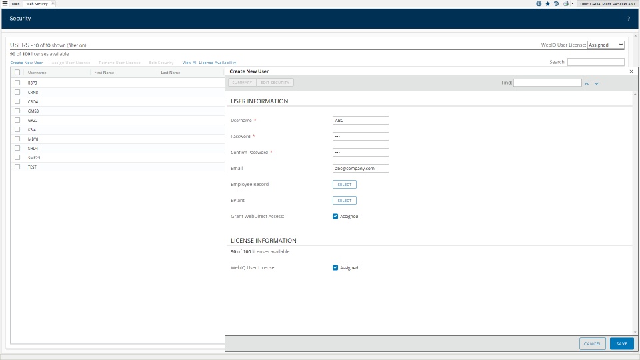Open the Security help question mark
Viewport: 640px width, 360px height.
point(628,19)
